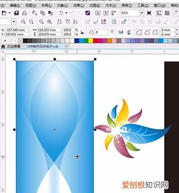The height and width of the screenshot is (193, 179).
Task: Open the 视图(V) menu
Action: click(x=31, y=6)
